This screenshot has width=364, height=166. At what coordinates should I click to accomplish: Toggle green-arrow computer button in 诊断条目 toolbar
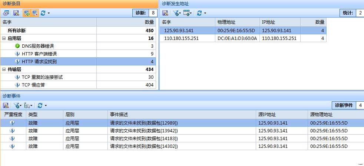(26, 13)
